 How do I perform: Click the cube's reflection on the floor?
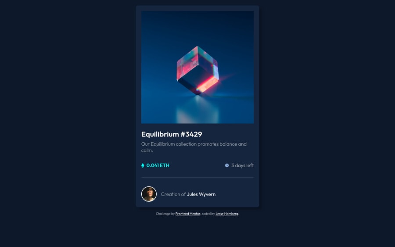coord(197,111)
